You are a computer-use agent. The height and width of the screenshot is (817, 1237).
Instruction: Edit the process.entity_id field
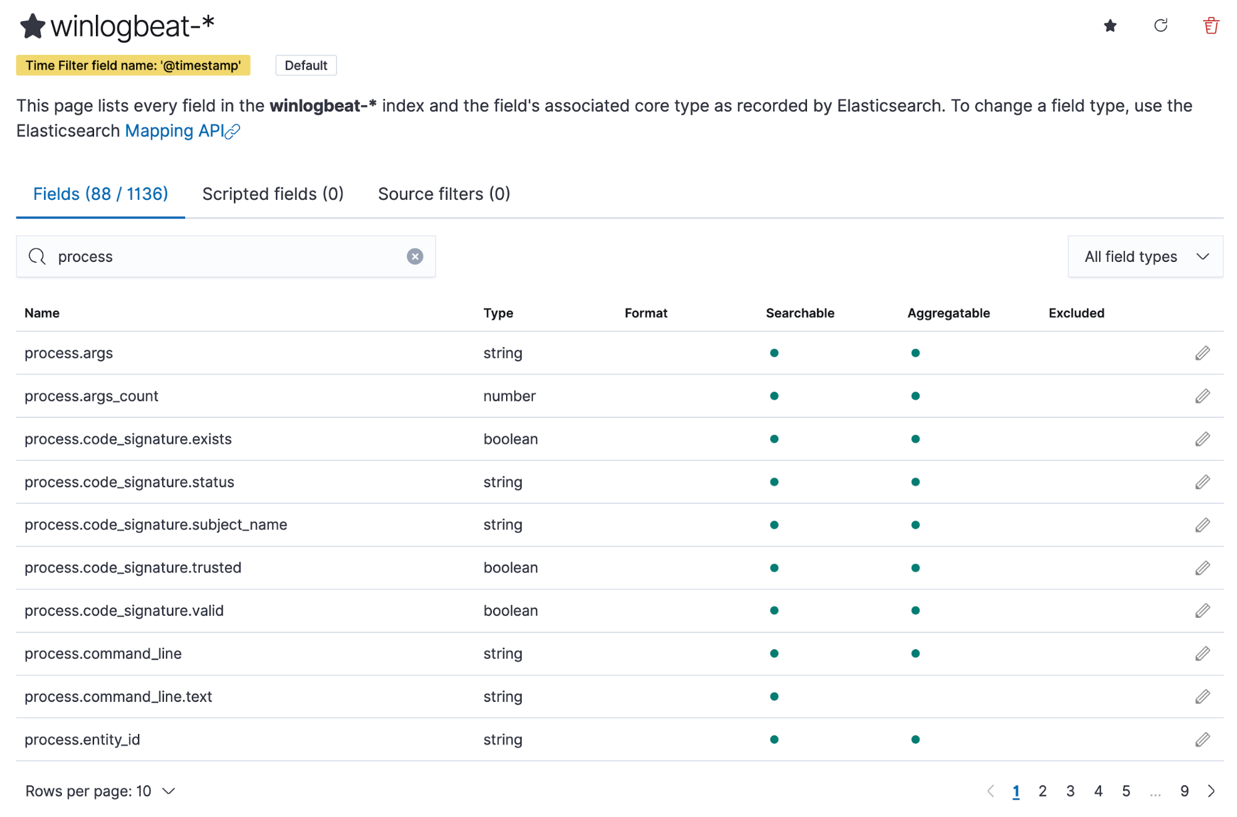(1202, 740)
